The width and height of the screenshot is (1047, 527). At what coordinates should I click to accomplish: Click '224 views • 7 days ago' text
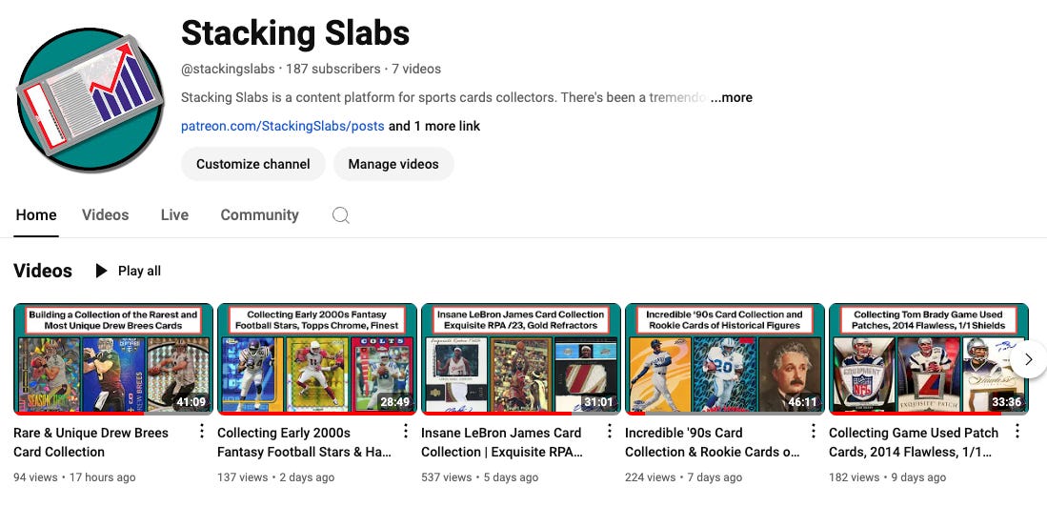[x=683, y=477]
